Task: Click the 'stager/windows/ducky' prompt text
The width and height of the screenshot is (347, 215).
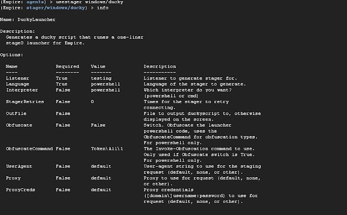Action: (55, 8)
